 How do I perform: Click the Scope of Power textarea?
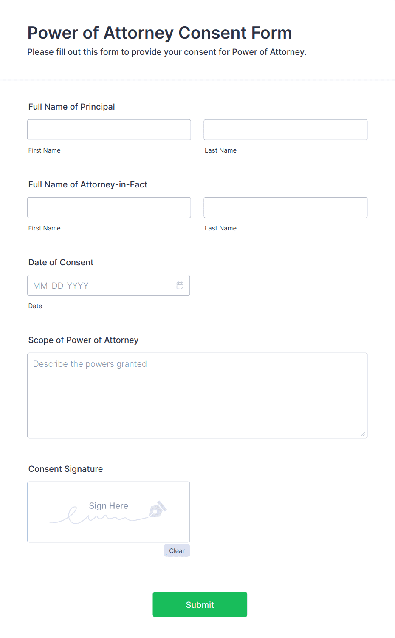(197, 395)
